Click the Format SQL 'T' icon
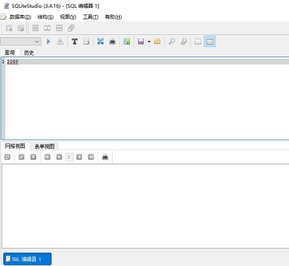This screenshot has width=289, height=266. coord(75,42)
